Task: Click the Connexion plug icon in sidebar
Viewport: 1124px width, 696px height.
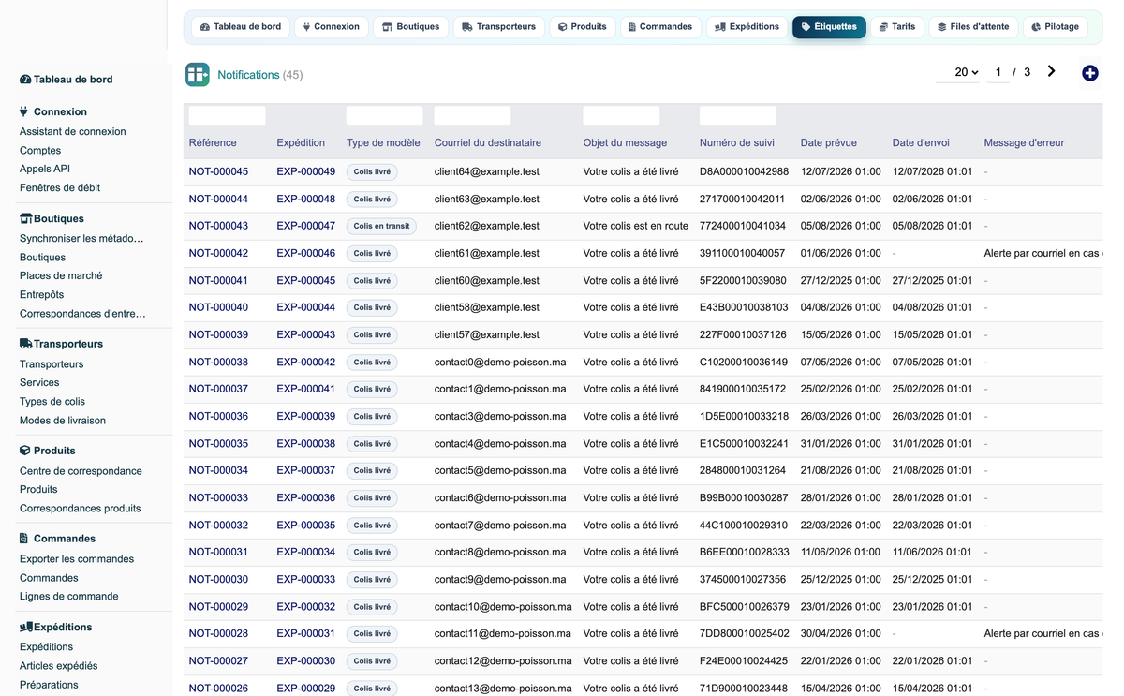Action: 23,111
